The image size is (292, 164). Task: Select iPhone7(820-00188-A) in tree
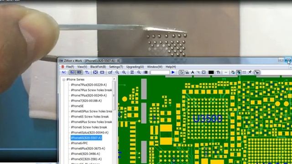(86, 101)
